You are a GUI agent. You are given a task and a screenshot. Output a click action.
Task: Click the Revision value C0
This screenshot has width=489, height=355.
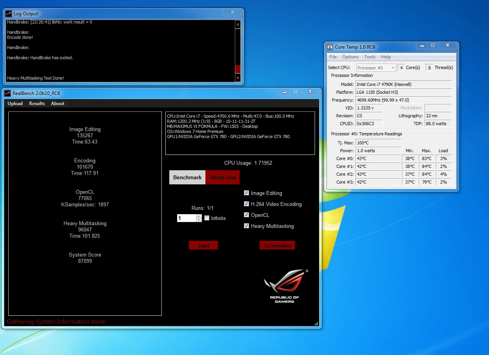tap(369, 116)
